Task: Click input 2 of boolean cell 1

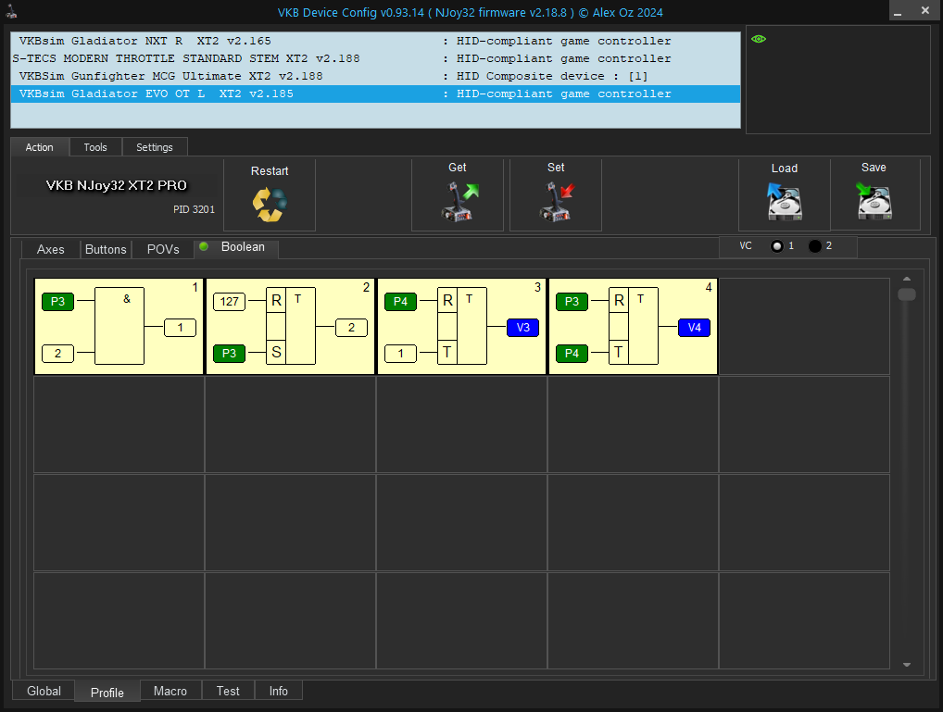Action: click(57, 354)
